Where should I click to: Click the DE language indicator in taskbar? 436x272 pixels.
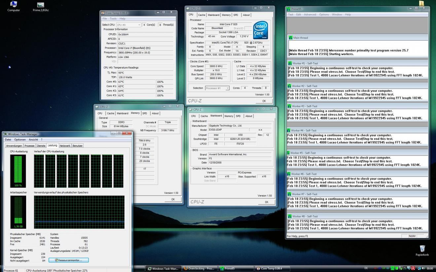366,268
